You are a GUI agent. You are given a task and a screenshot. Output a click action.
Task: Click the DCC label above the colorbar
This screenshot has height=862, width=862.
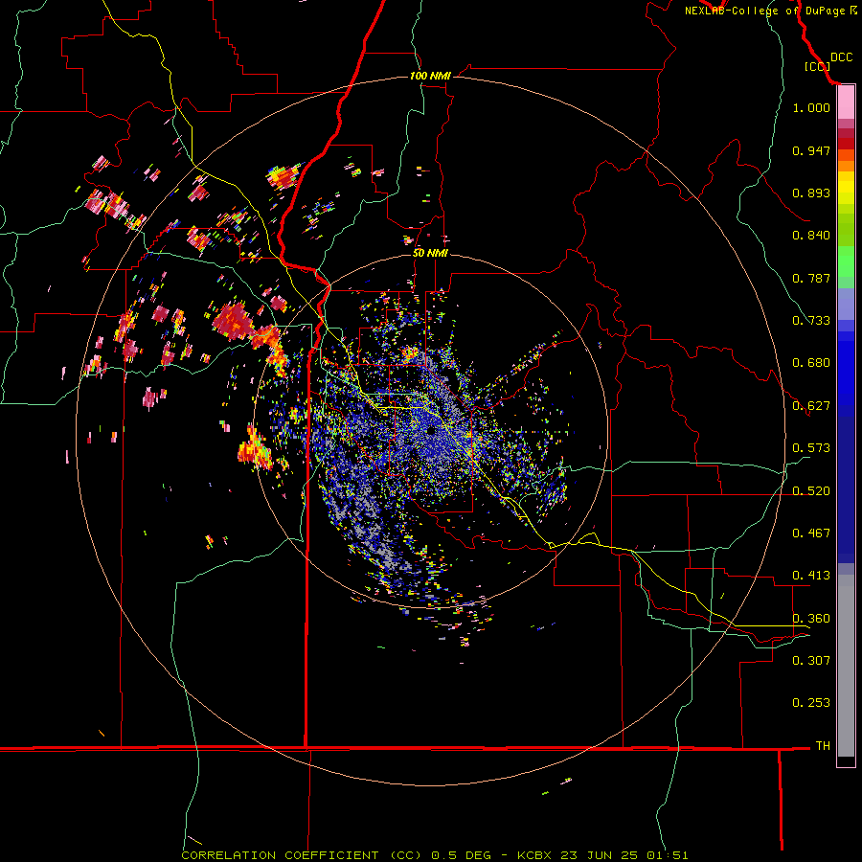tap(841, 57)
